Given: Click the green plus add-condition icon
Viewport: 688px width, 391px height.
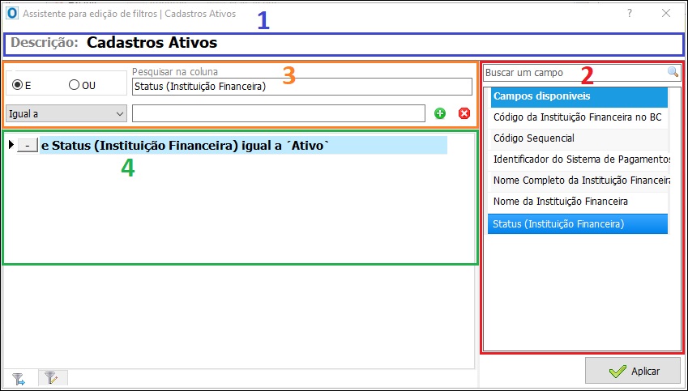Looking at the screenshot, I should click(x=440, y=113).
